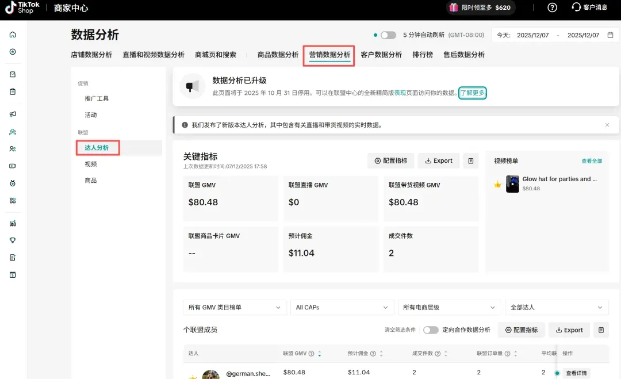The height and width of the screenshot is (379, 621).
Task: Click the 了解更多 link
Action: [473, 93]
